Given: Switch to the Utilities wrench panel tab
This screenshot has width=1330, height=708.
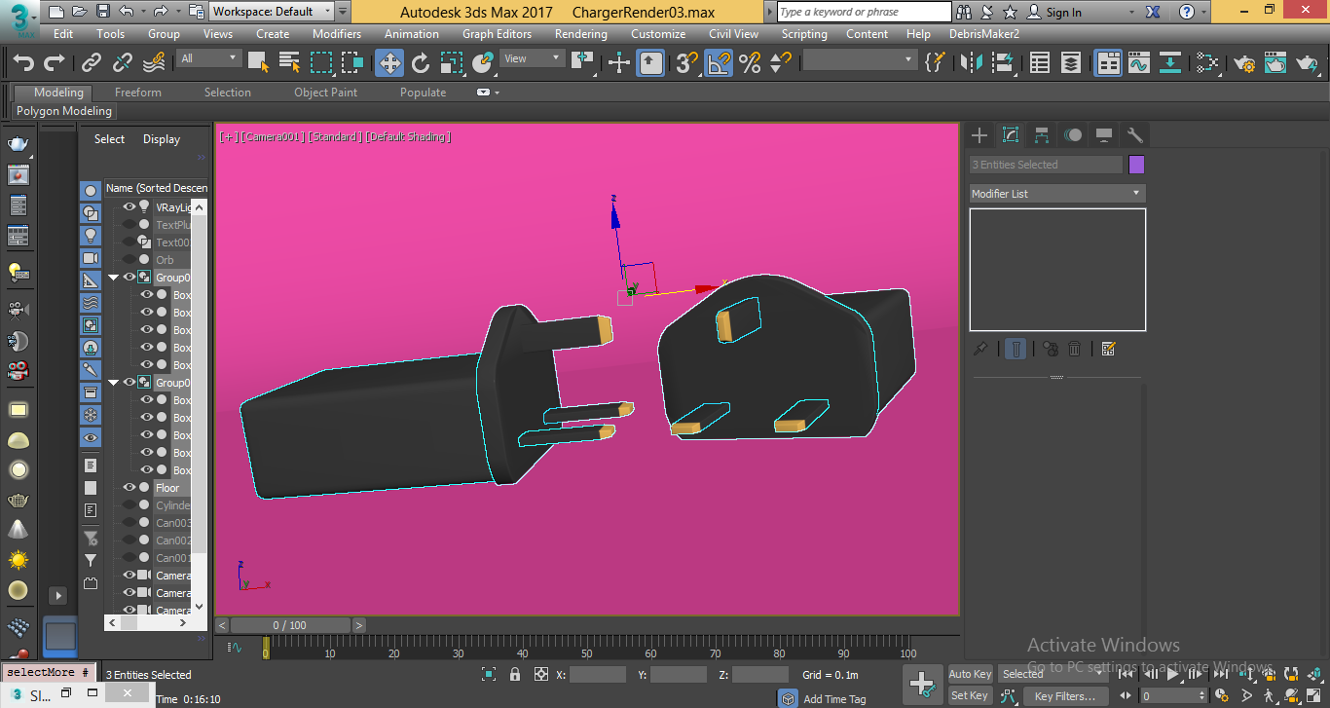Looking at the screenshot, I should (x=1134, y=135).
